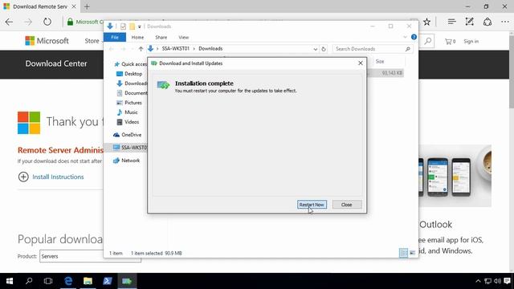Switch Explorer to large icons view

coord(412,253)
